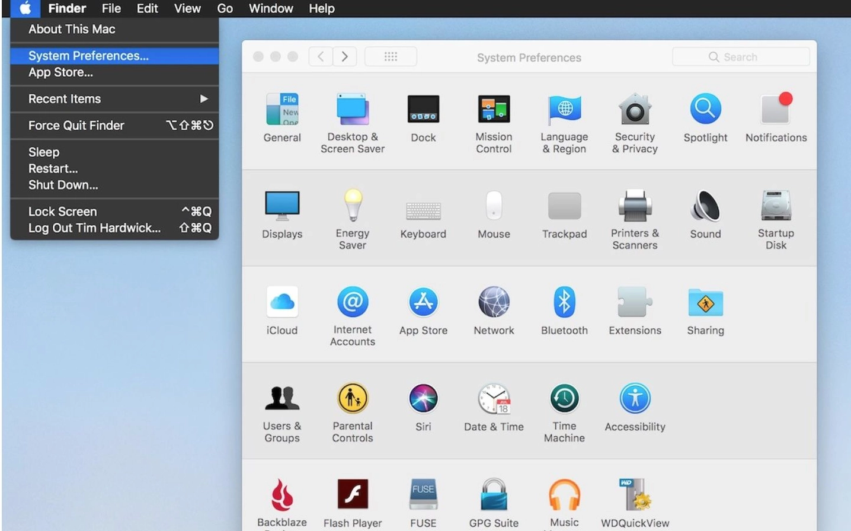Click the back navigation arrow

point(320,56)
